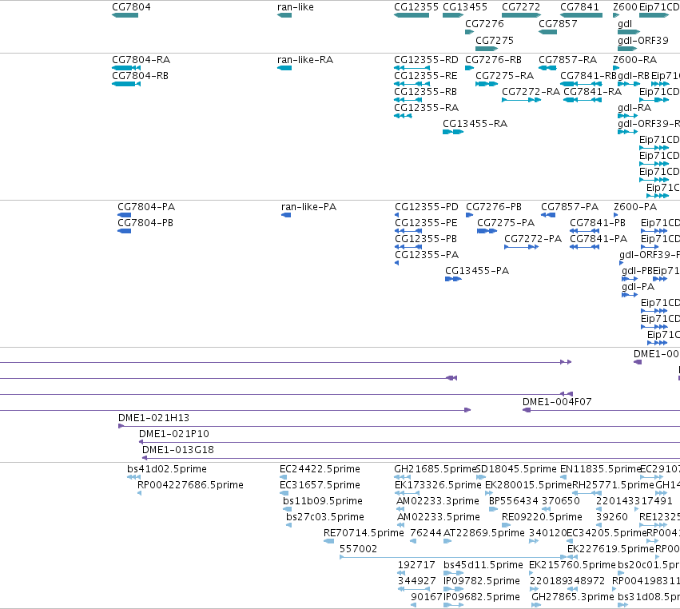Click the 557002 feature label
The height and width of the screenshot is (609, 680).
[x=358, y=549]
